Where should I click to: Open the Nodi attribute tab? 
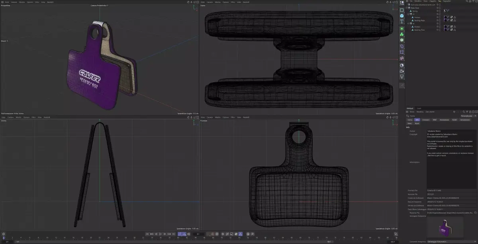coord(417,123)
